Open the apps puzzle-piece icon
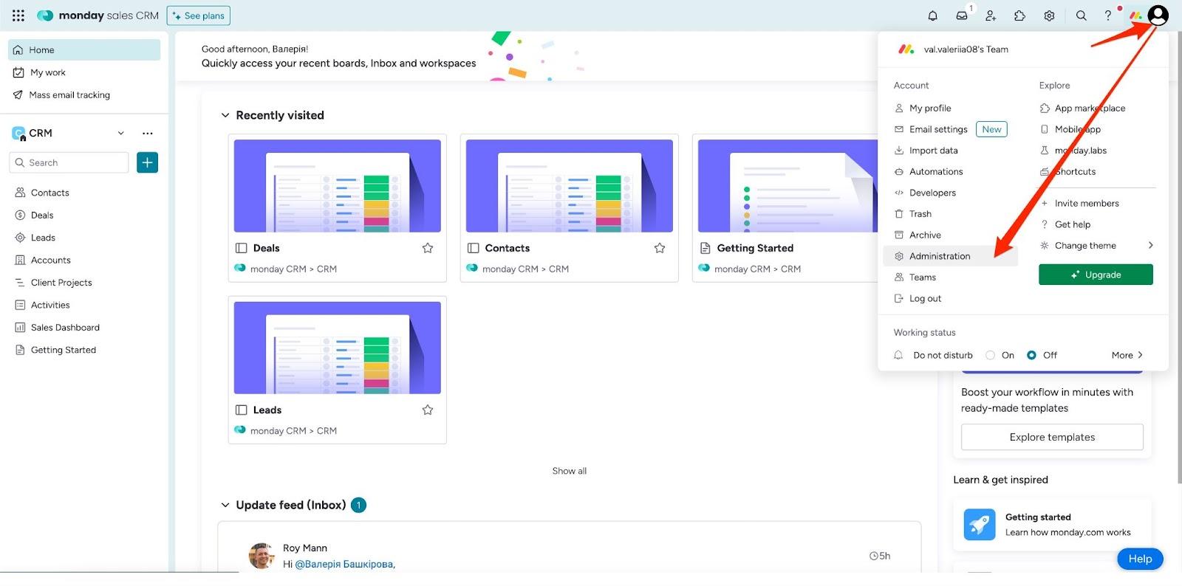The height and width of the screenshot is (586, 1182). [x=1019, y=15]
